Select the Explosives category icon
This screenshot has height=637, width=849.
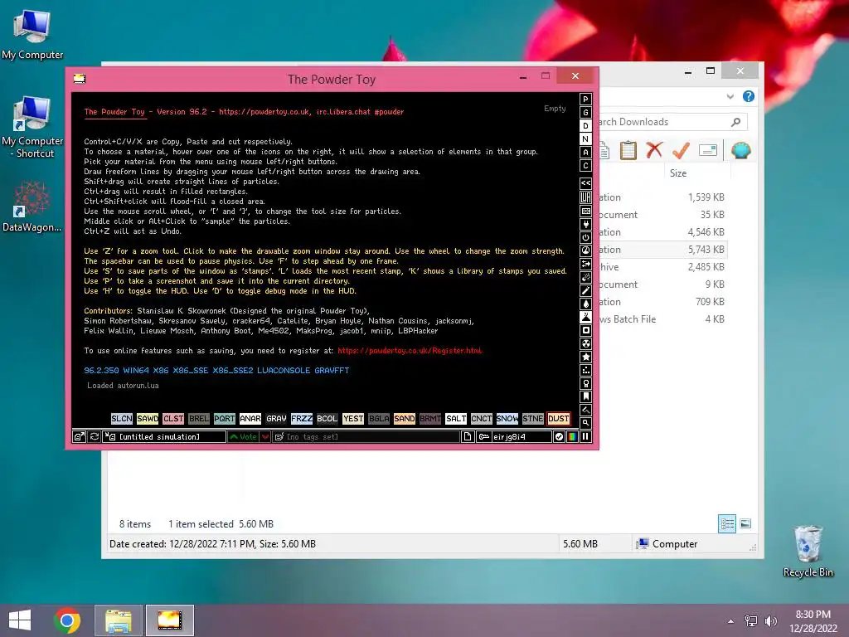point(585,277)
